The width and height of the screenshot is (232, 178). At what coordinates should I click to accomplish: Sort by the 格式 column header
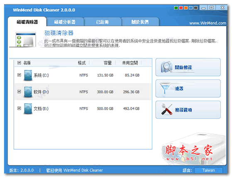click(x=82, y=63)
